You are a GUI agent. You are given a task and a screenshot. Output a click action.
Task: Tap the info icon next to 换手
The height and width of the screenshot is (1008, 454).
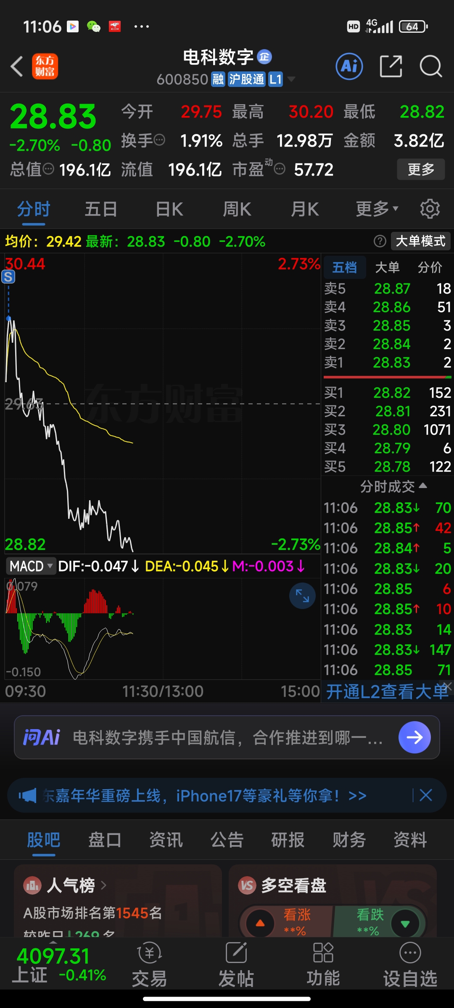point(159,140)
